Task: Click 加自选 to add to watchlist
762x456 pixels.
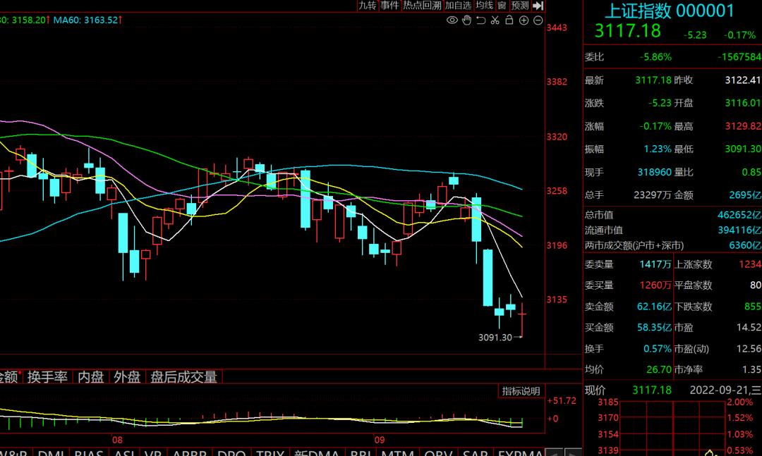Action: point(457,6)
